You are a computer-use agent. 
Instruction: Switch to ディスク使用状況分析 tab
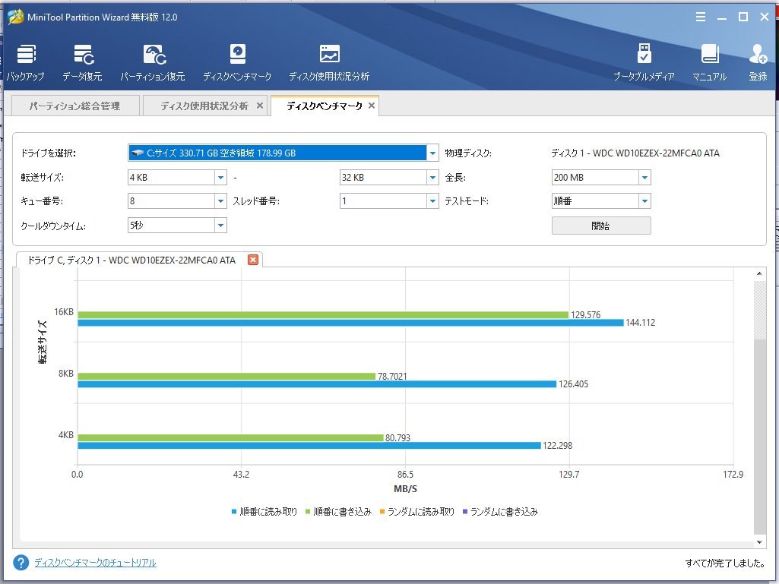[204, 106]
